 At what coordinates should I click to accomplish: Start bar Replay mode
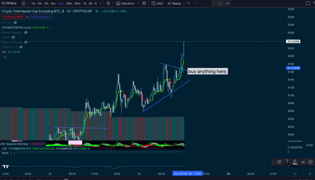click(174, 3)
